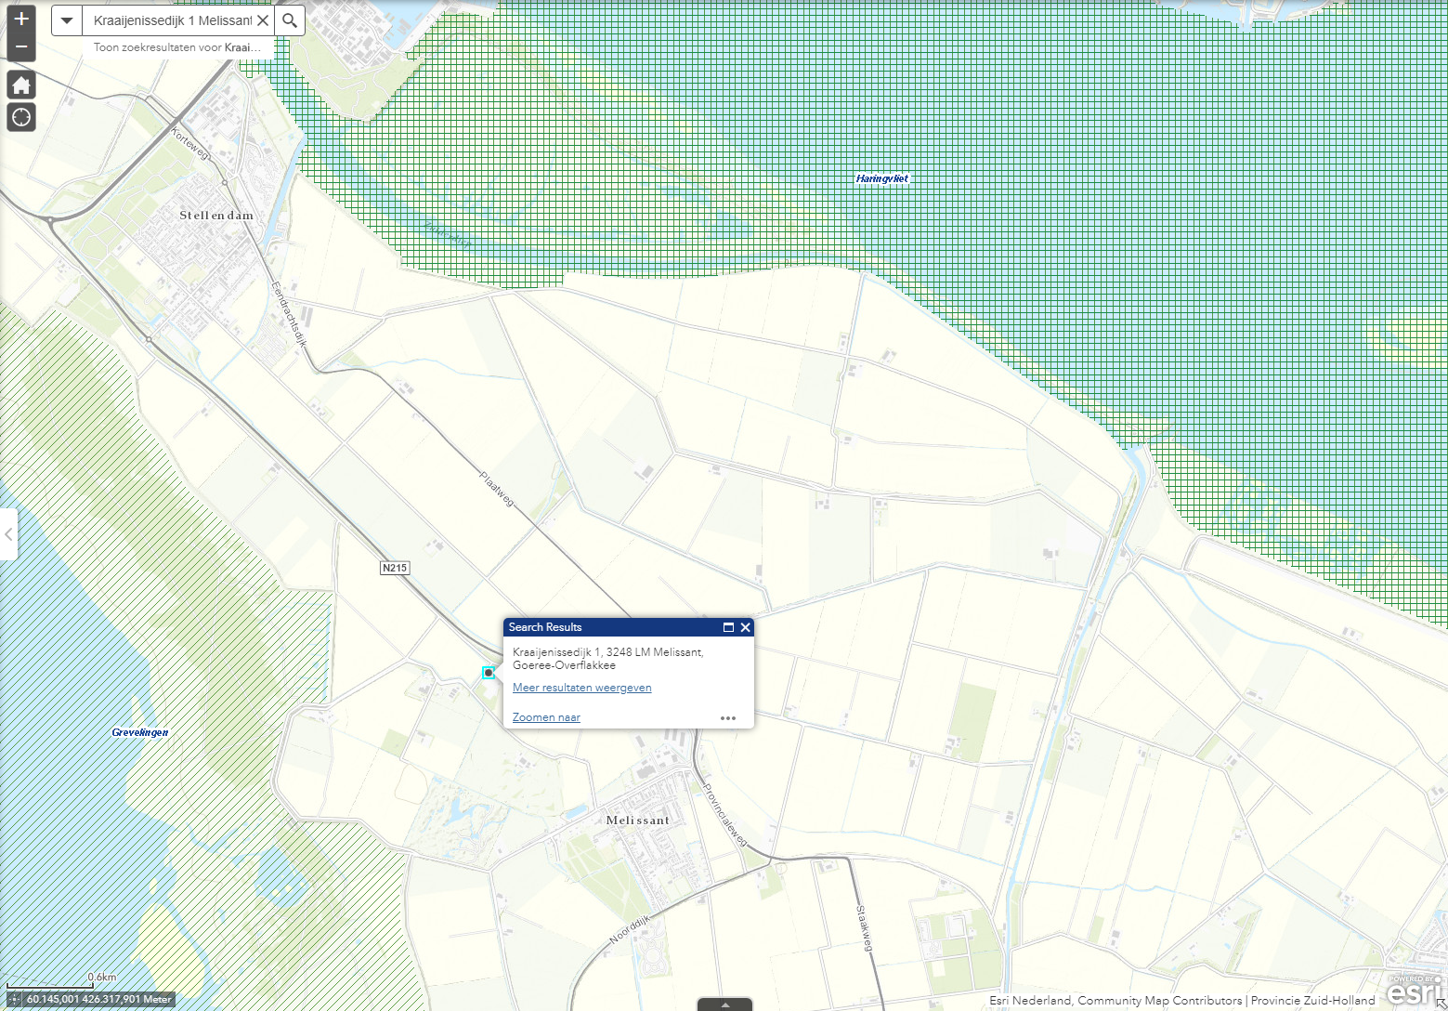Viewport: 1448px width, 1011px height.
Task: Expand the left side panel arrow
Action: click(x=8, y=534)
